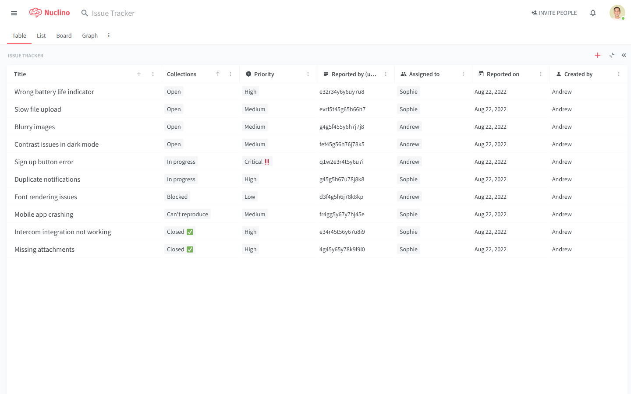The height and width of the screenshot is (394, 631).
Task: Open Created by column options menu
Action: [619, 74]
